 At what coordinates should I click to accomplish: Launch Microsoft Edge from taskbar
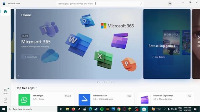coord(90,109)
